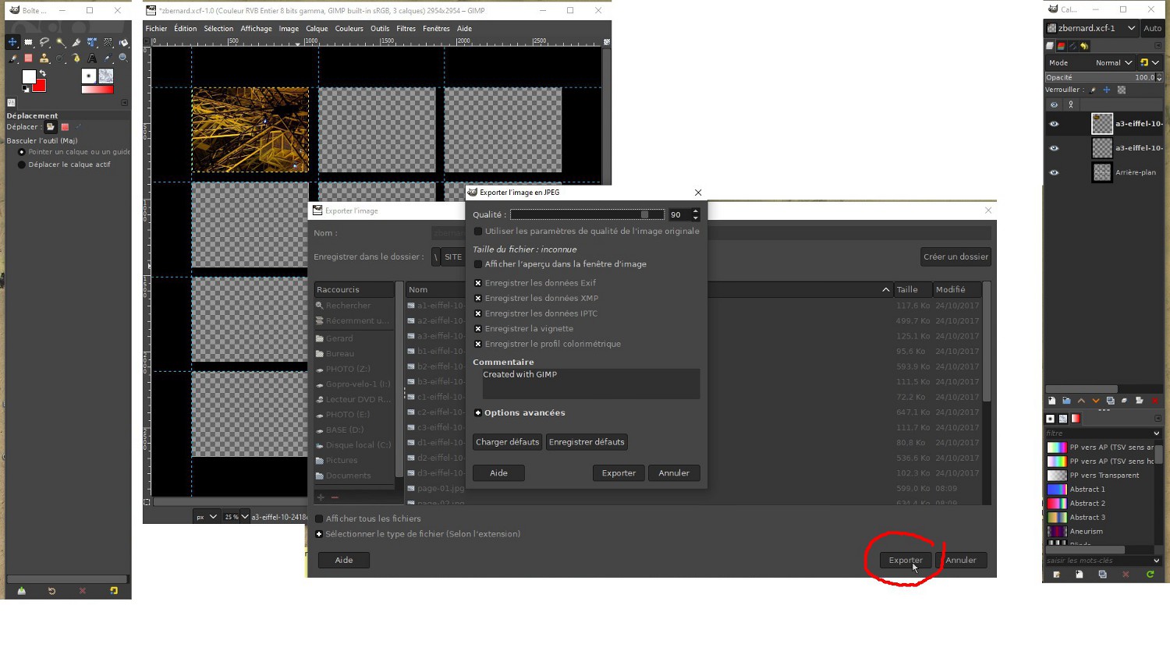
Task: Lock alpha channel in layers panel
Action: coord(1122,90)
